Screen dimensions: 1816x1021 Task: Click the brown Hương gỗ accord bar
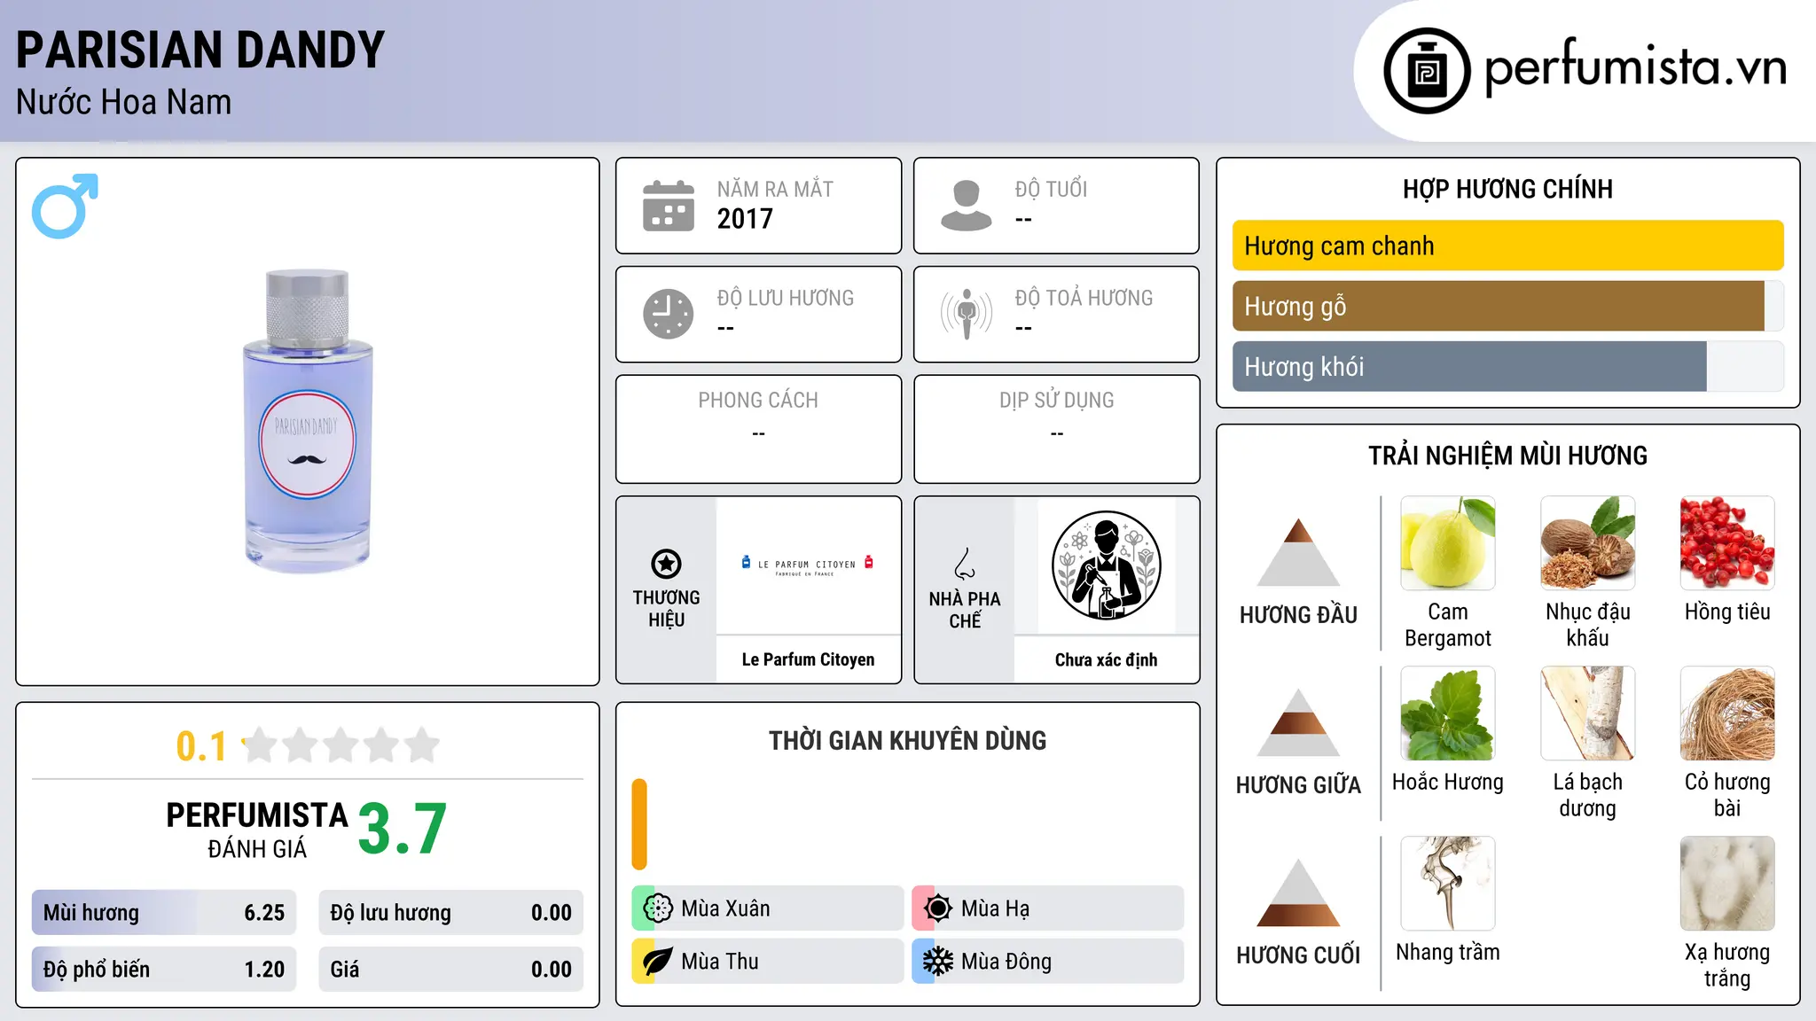point(1499,306)
